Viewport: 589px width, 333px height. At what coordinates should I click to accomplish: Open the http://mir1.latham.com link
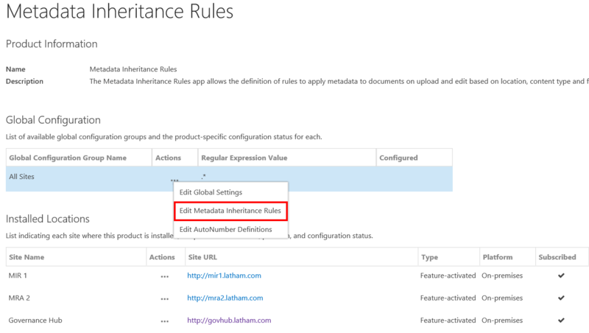click(x=224, y=276)
